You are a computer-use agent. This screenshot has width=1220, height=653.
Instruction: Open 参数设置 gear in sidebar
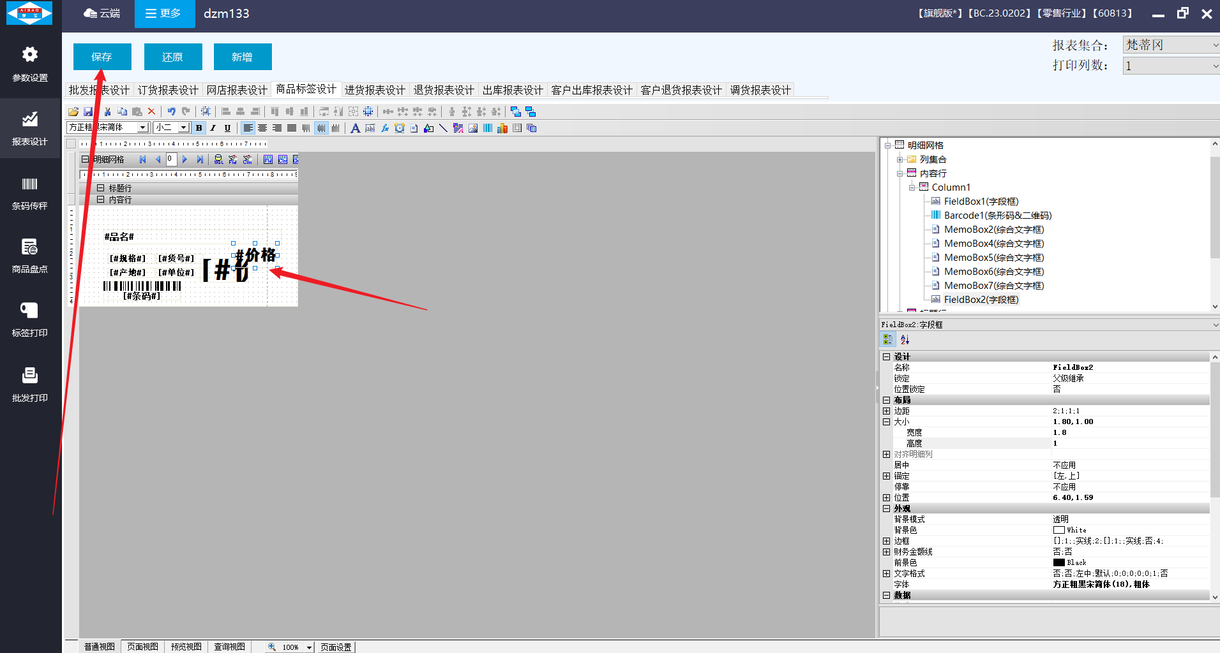[30, 64]
